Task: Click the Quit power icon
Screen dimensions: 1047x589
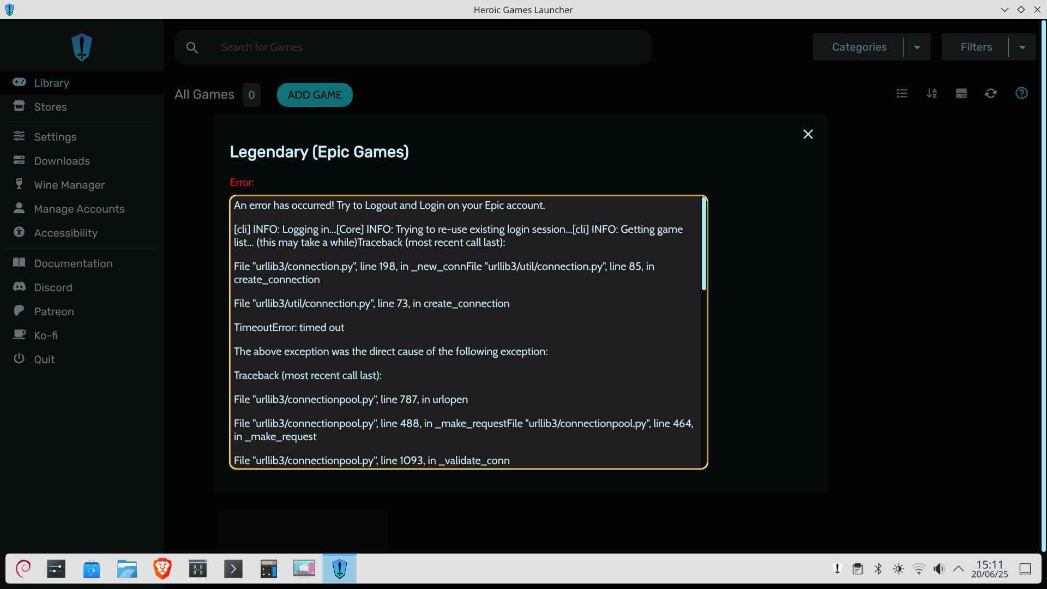Action: coord(19,358)
